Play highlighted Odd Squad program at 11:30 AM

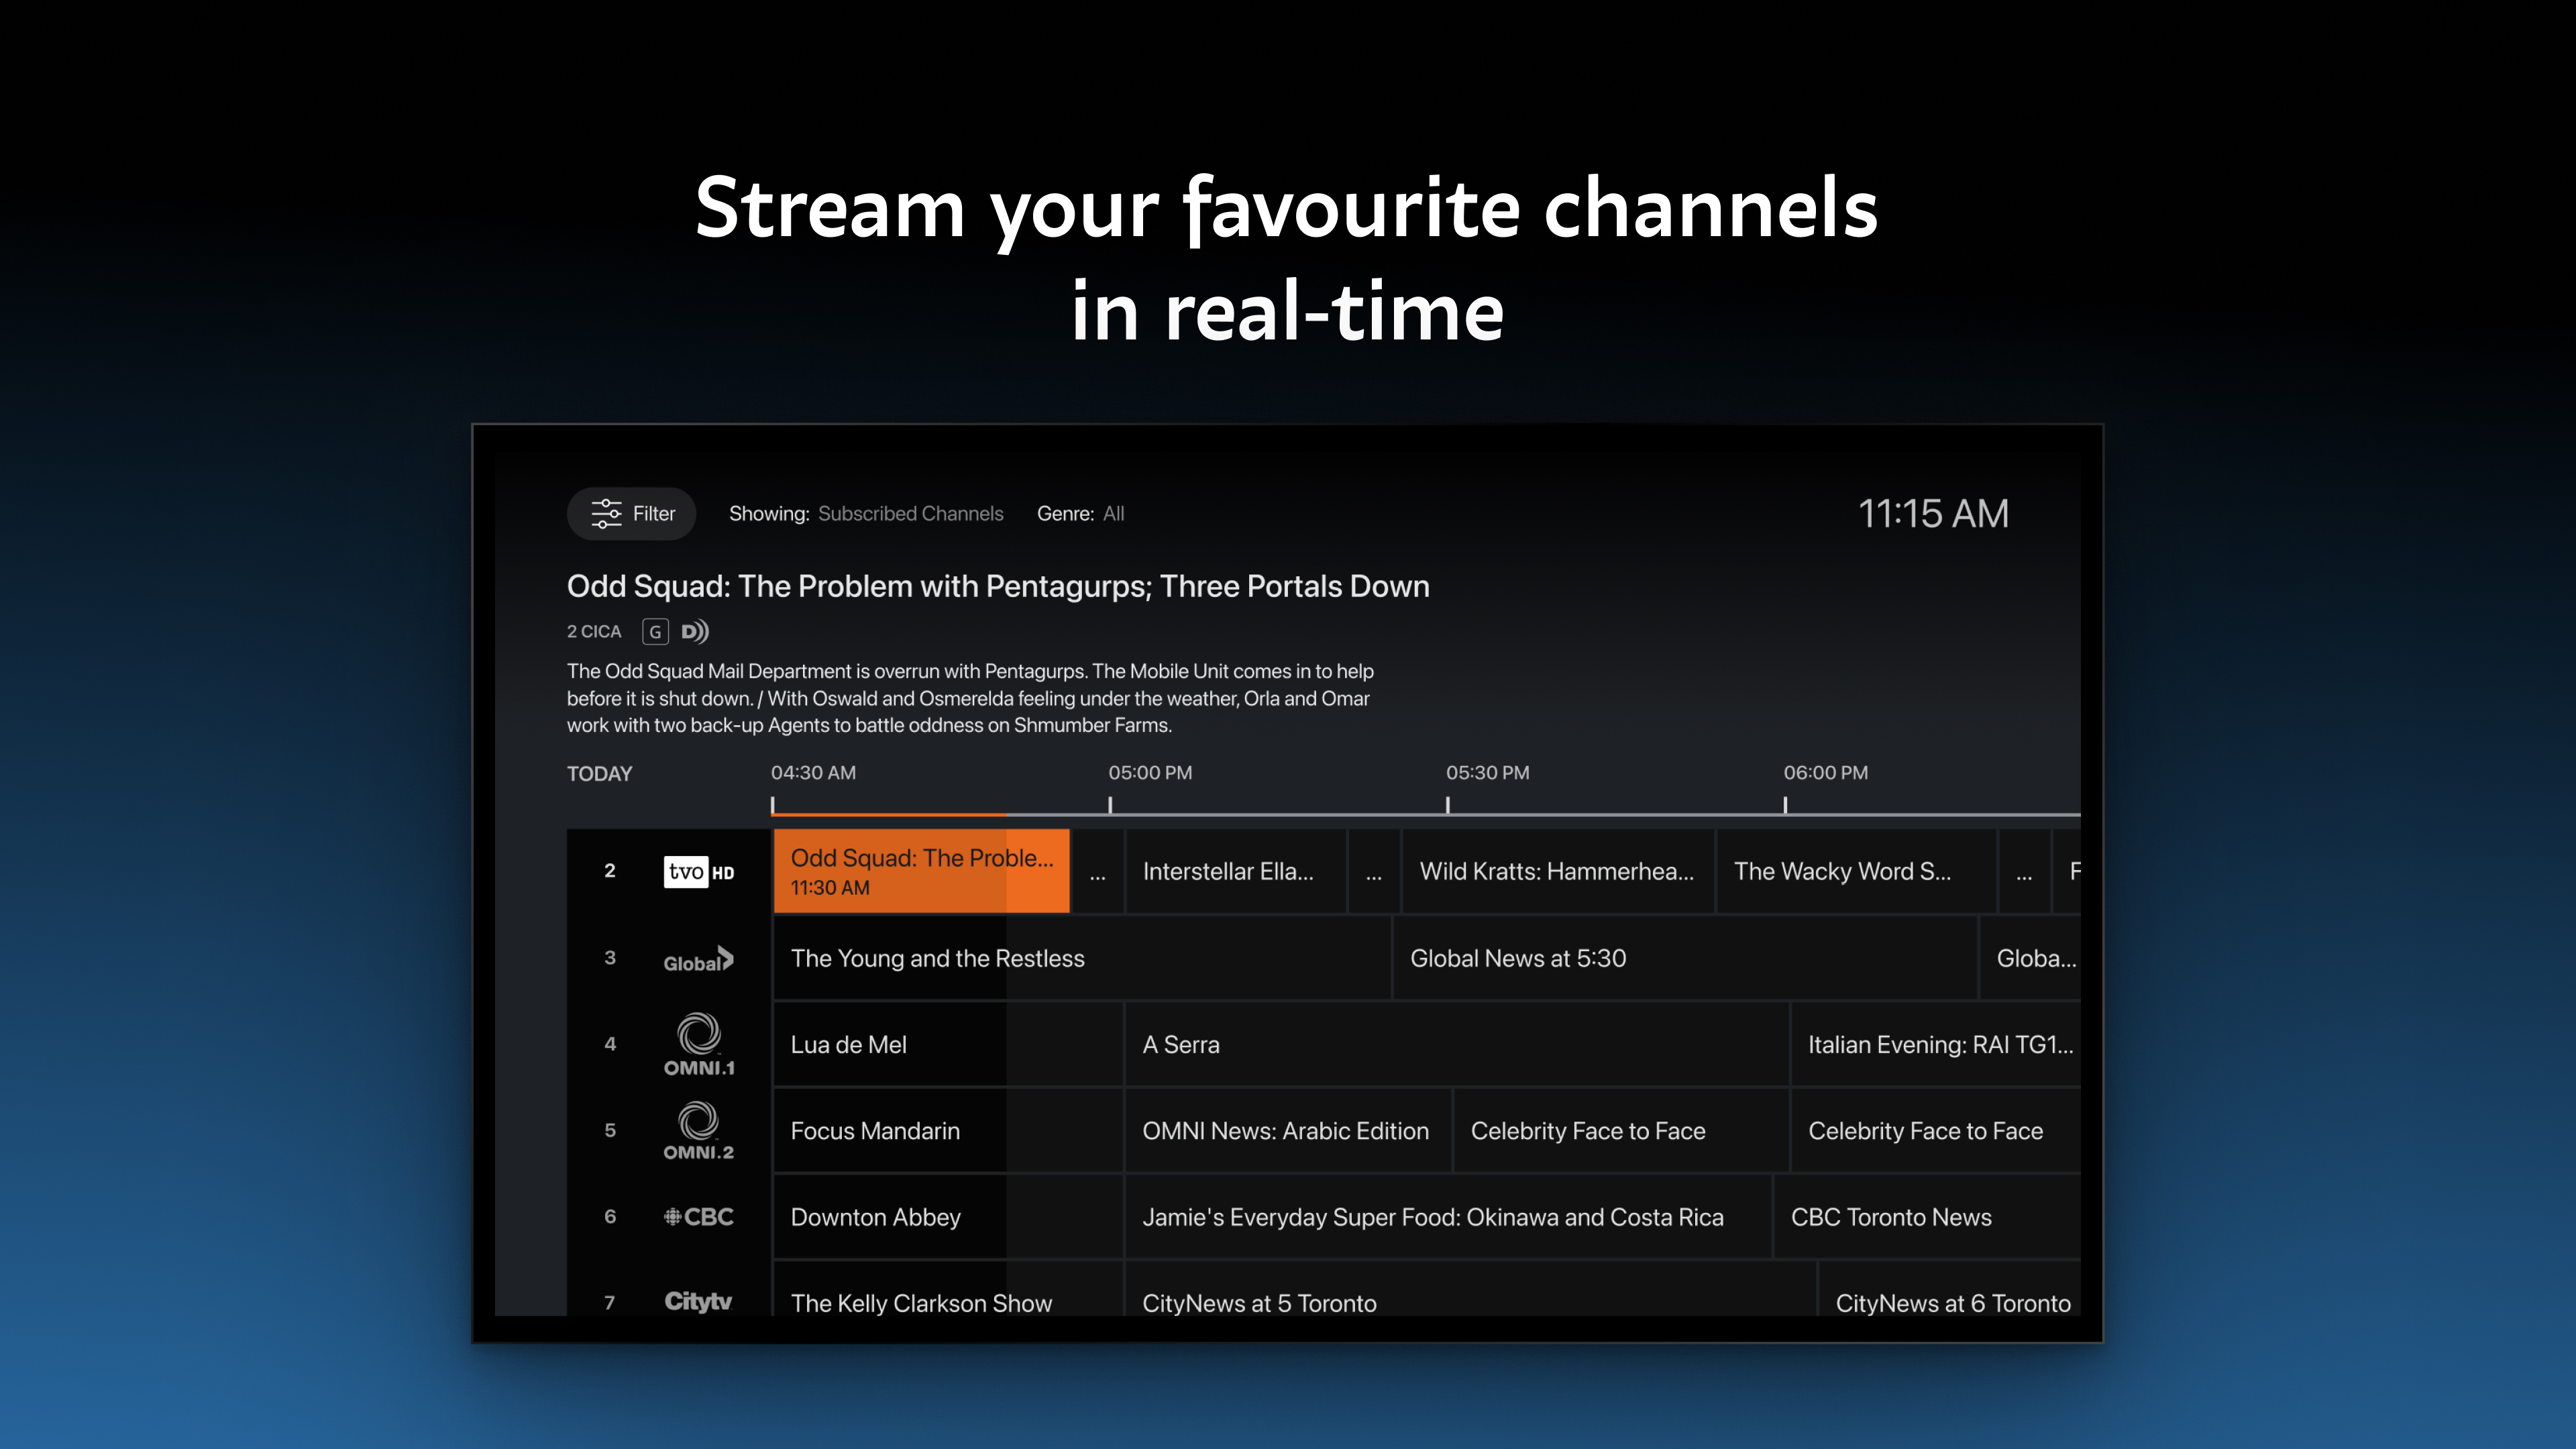pyautogui.click(x=921, y=872)
